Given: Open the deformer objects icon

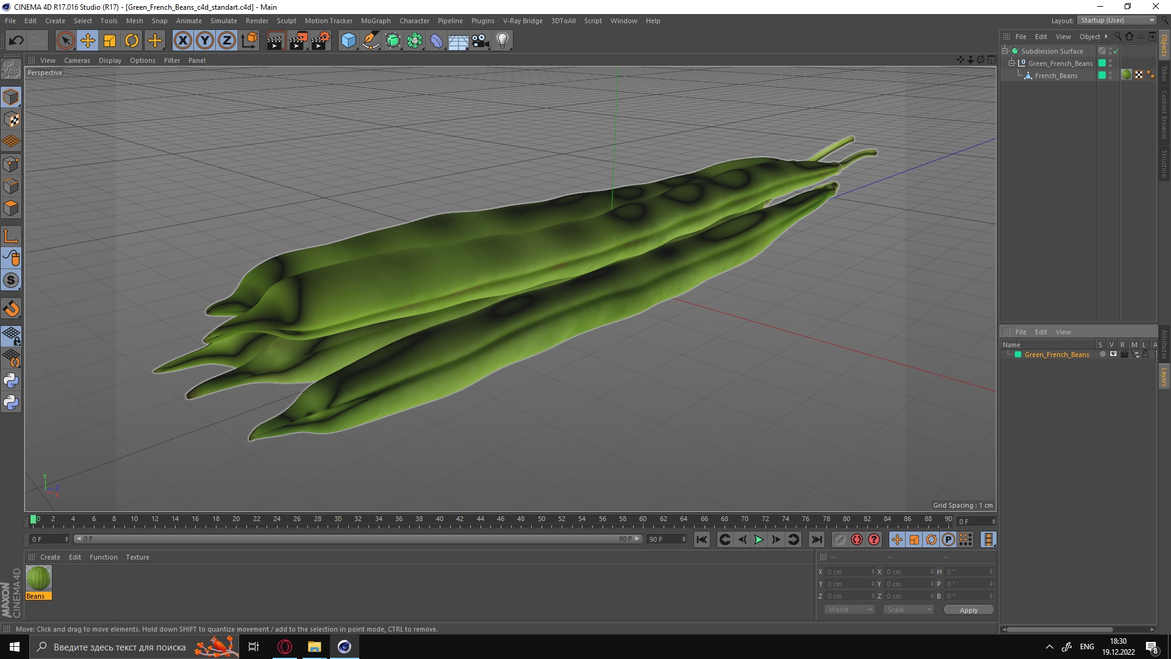Looking at the screenshot, I should [x=437, y=41].
